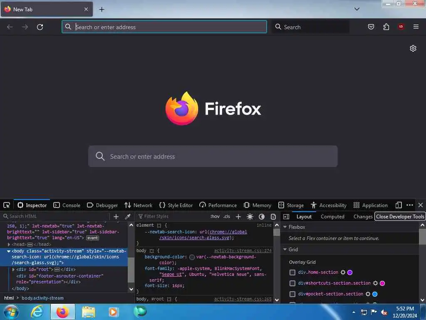The height and width of the screenshot is (320, 426).
Task: Select the Changes sidebar tab
Action: coord(363,217)
